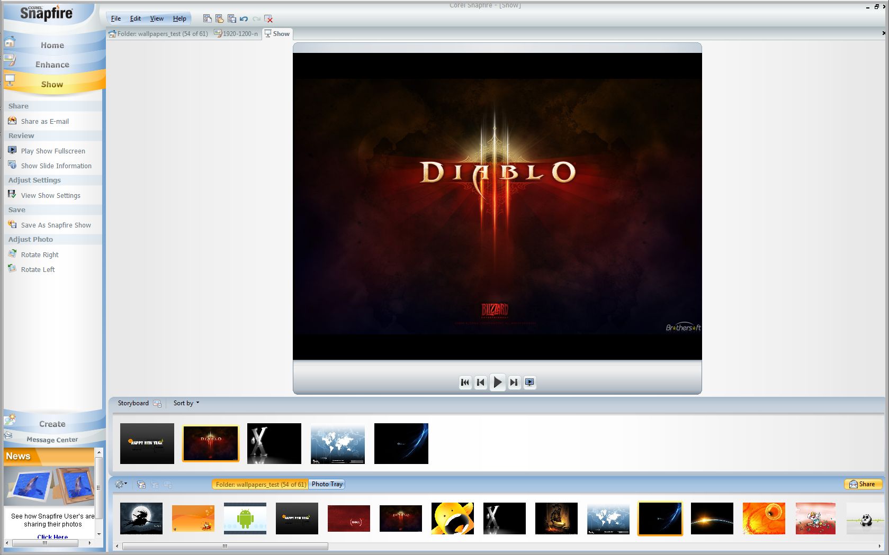Open the View menu

point(157,19)
